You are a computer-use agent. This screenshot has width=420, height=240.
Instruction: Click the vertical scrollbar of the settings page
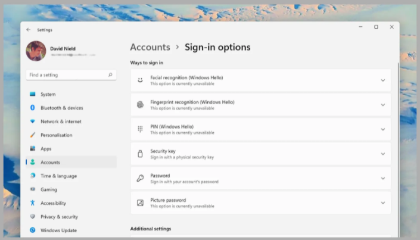tap(399, 150)
